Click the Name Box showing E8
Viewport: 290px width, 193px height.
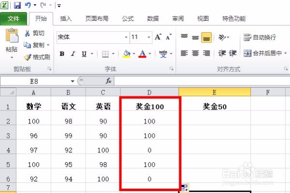pyautogui.click(x=34, y=81)
